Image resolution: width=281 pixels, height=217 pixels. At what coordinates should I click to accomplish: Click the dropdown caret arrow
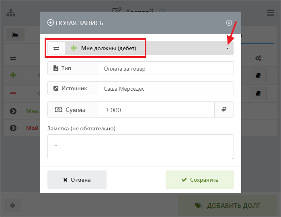point(227,49)
